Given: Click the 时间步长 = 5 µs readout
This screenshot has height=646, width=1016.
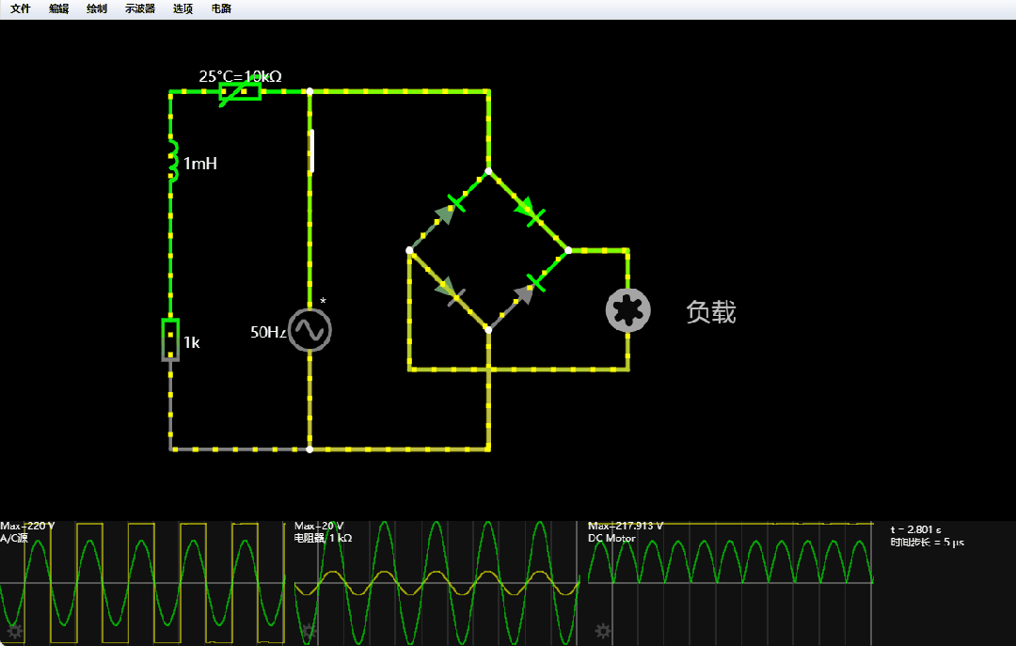Looking at the screenshot, I should (x=927, y=543).
